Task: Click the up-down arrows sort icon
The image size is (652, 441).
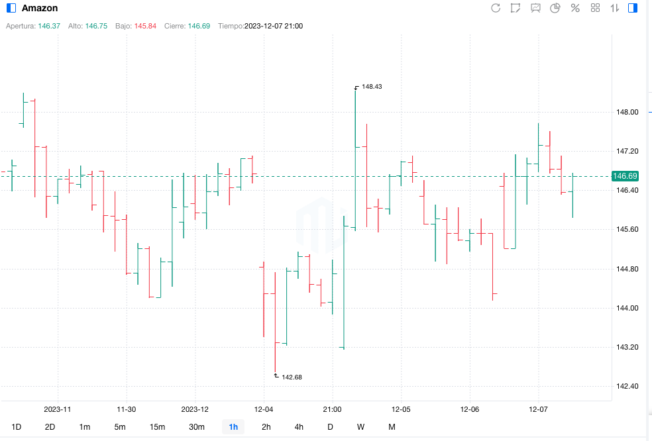Action: [x=615, y=8]
